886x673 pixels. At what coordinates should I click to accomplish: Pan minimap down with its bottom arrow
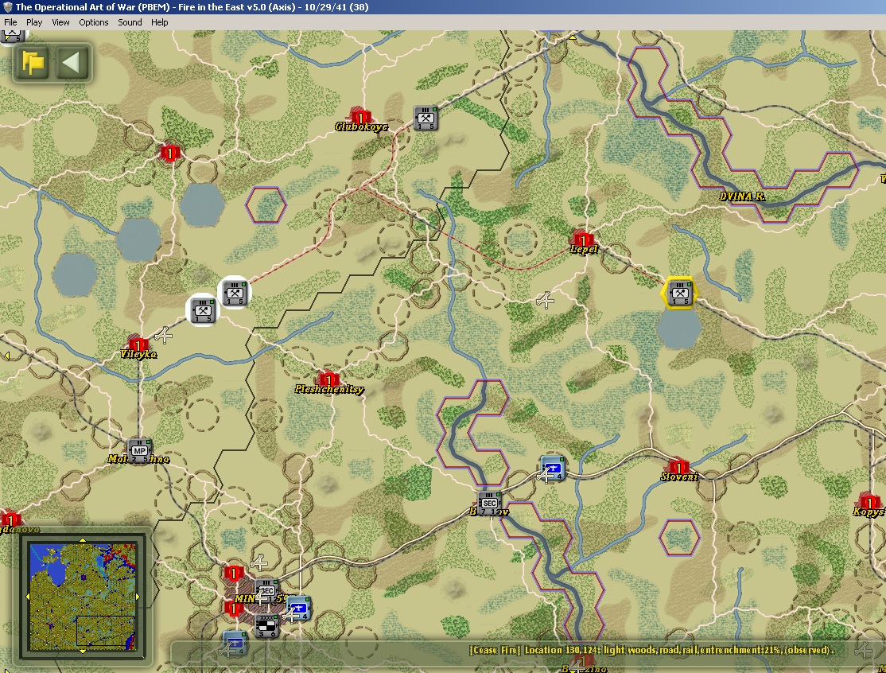pos(83,651)
